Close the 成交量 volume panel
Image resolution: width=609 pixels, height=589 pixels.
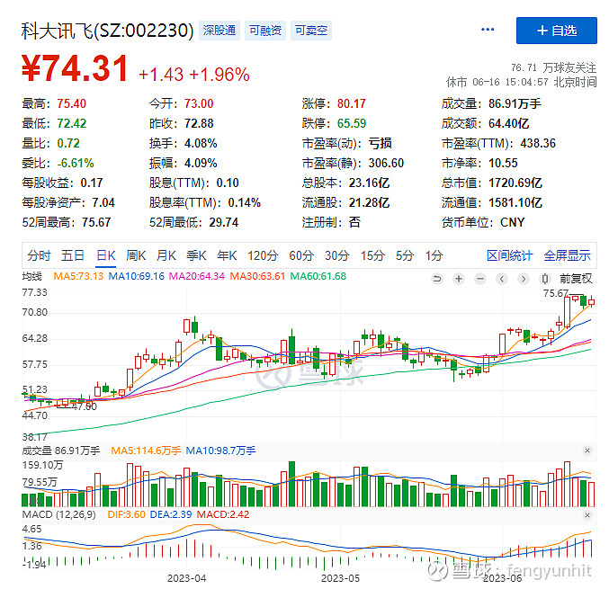click(587, 451)
